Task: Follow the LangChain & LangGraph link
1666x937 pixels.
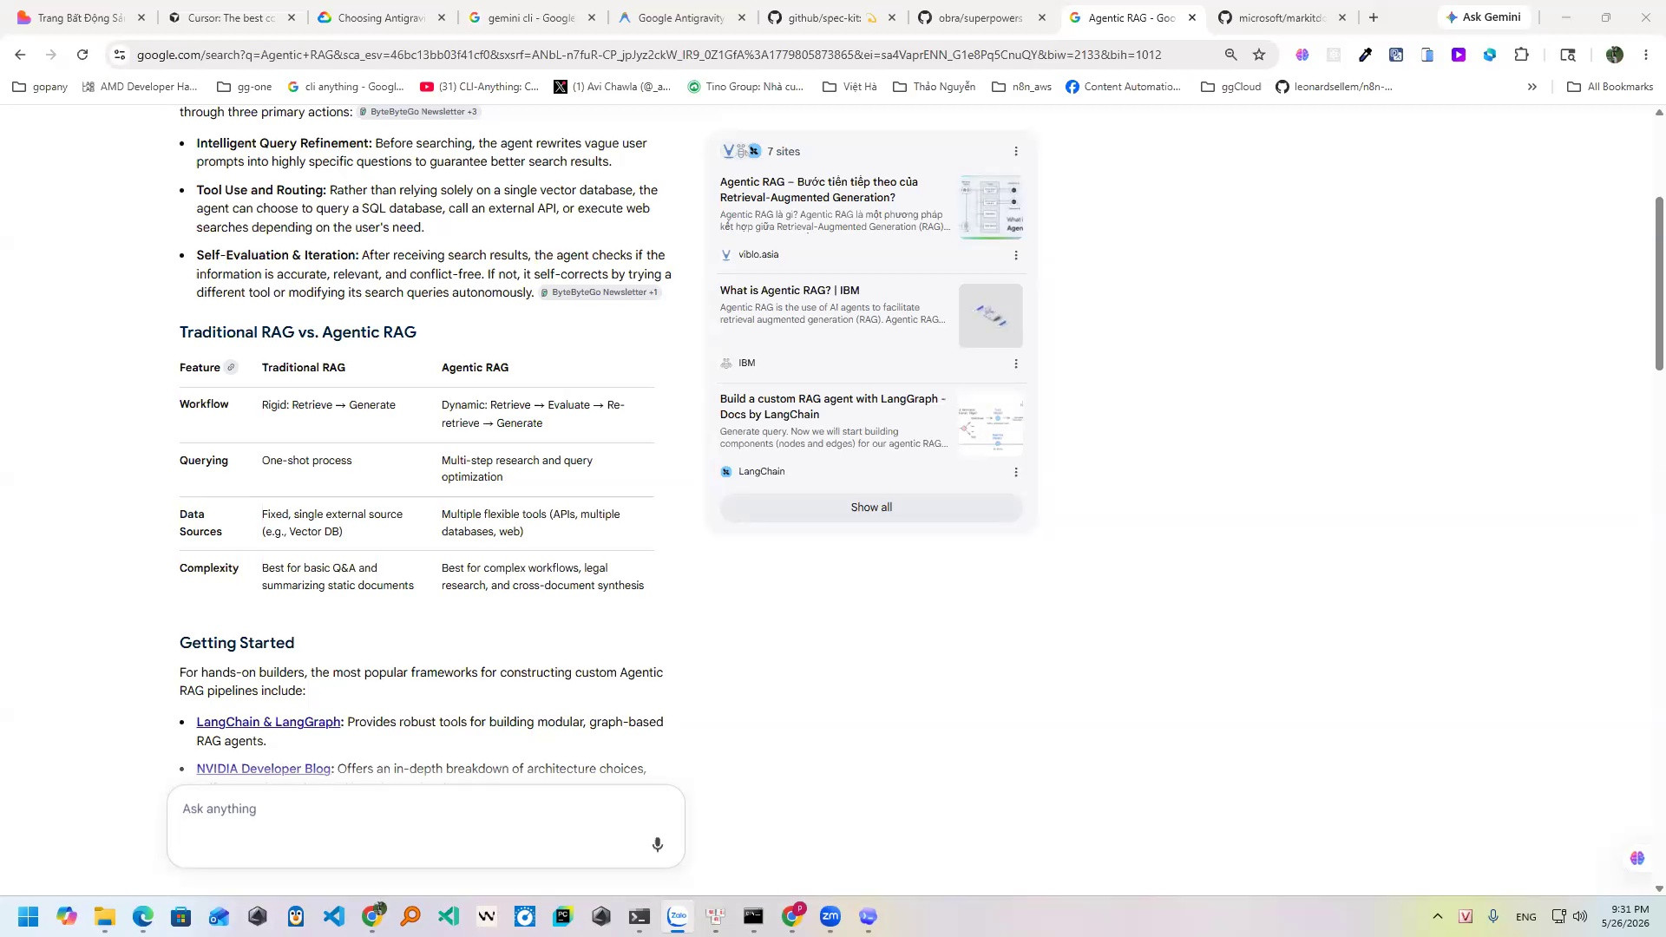Action: click(268, 722)
